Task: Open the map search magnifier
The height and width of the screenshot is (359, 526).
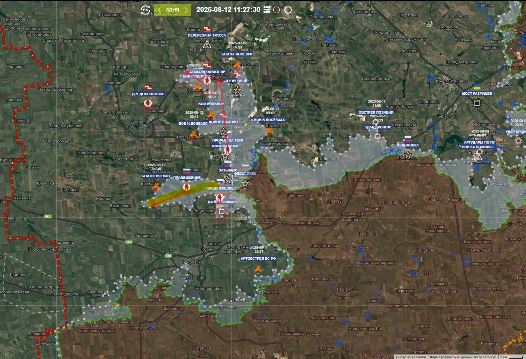Action: (288, 10)
